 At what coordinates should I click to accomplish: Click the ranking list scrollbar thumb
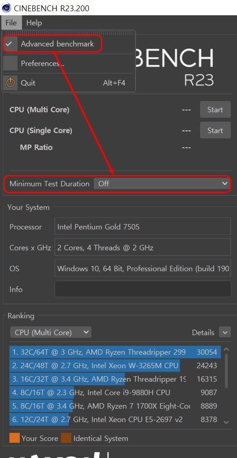227,371
